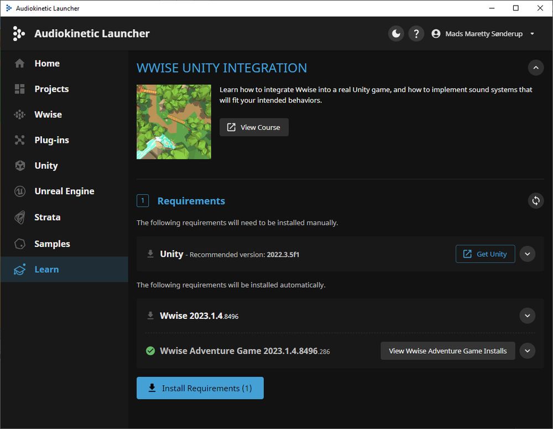Click the Unreal Engine logo icon
Viewport: 553px width, 429px height.
(20, 192)
